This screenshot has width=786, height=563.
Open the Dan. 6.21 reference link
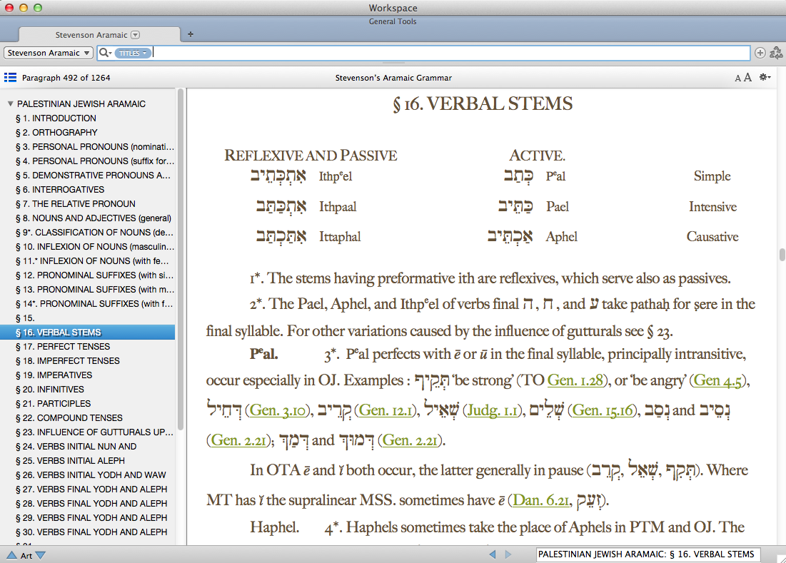pos(541,500)
